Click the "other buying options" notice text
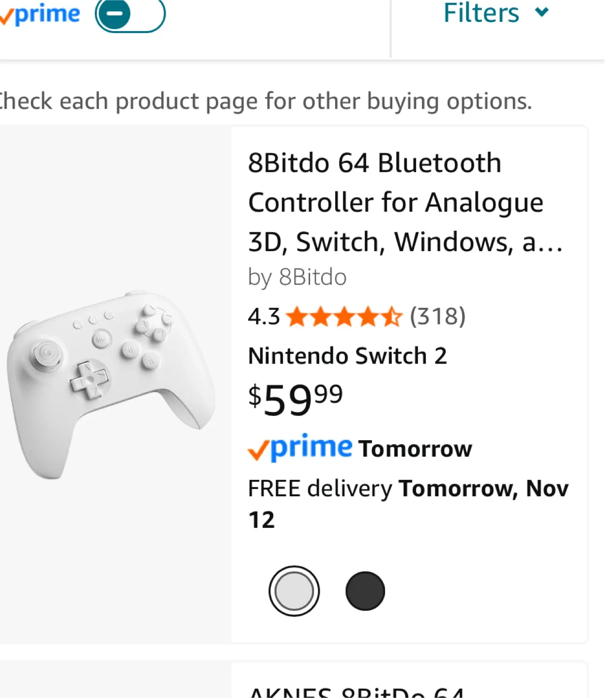The width and height of the screenshot is (605, 698). click(265, 101)
